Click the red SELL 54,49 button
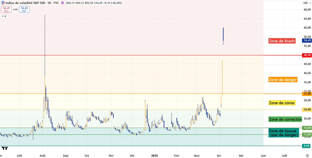This screenshot has width=312, height=158. (x=6, y=9)
